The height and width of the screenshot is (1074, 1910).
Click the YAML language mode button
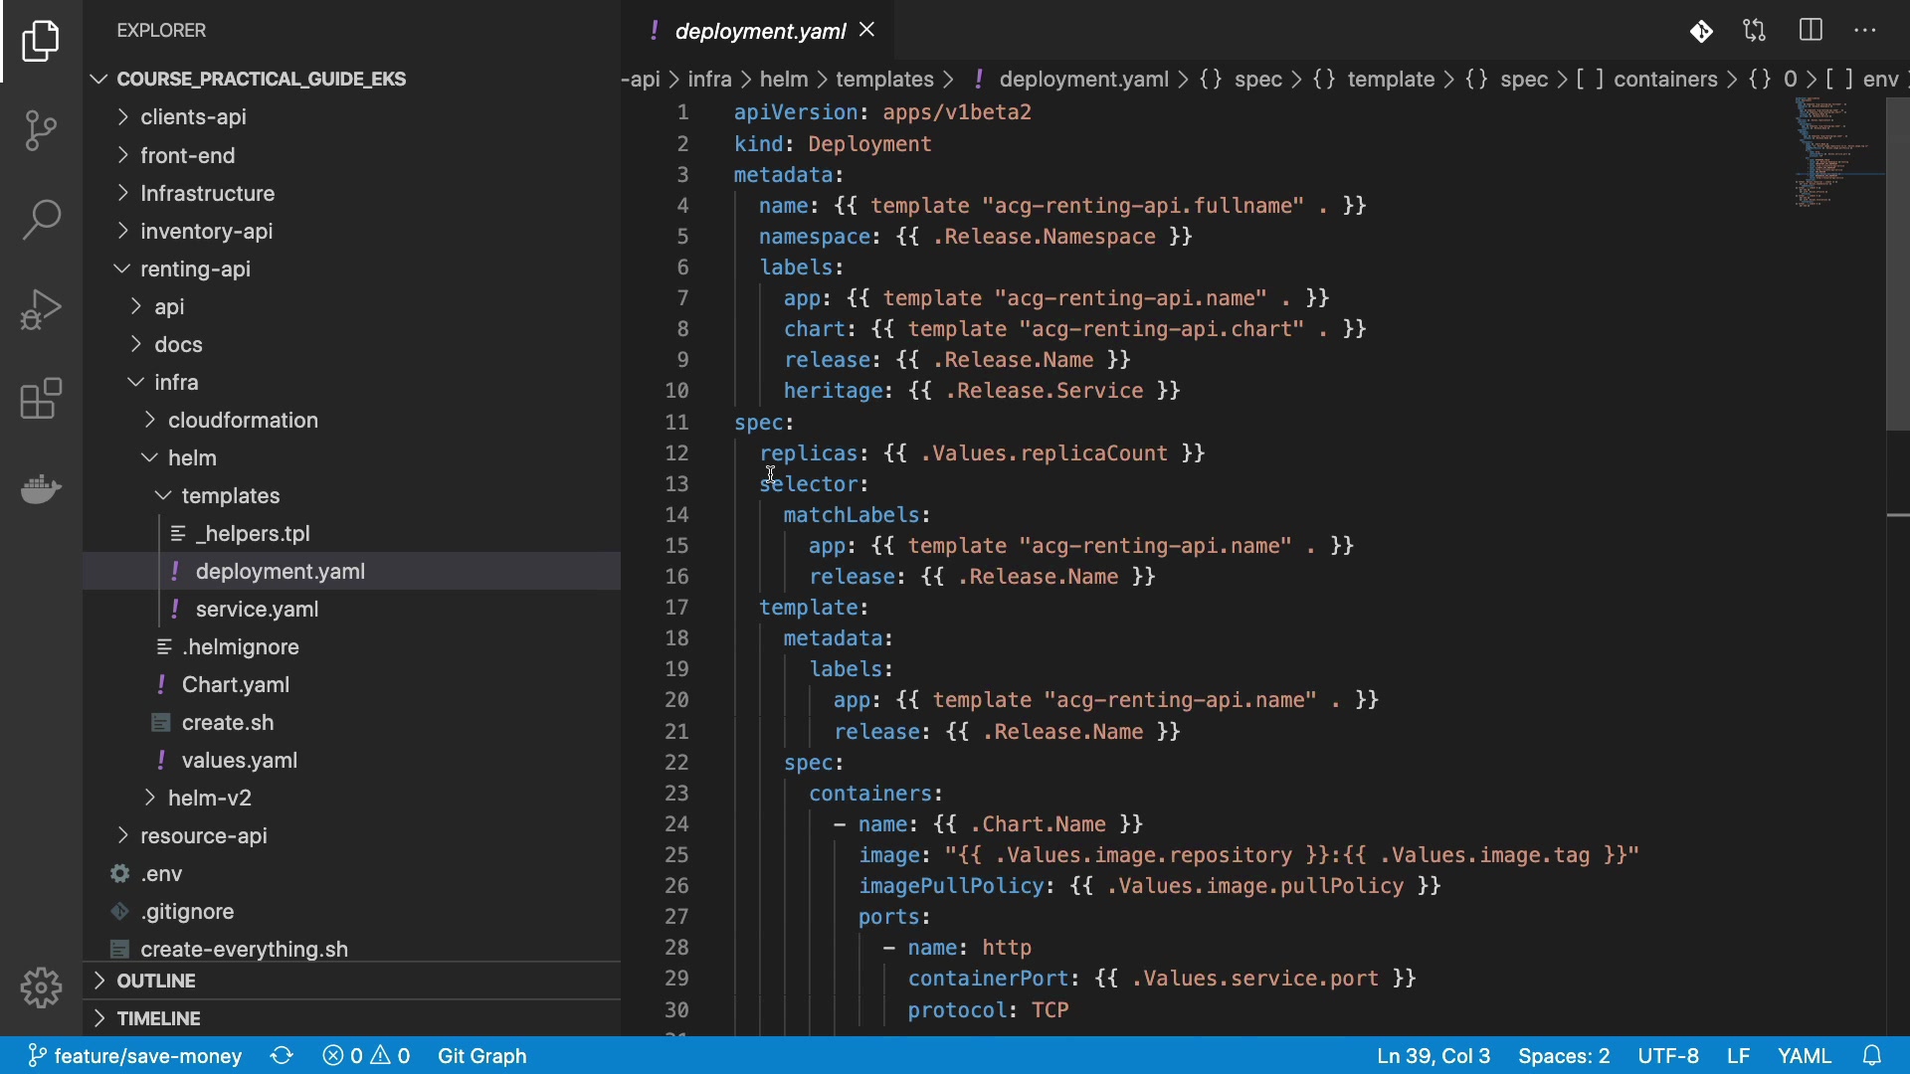point(1804,1056)
